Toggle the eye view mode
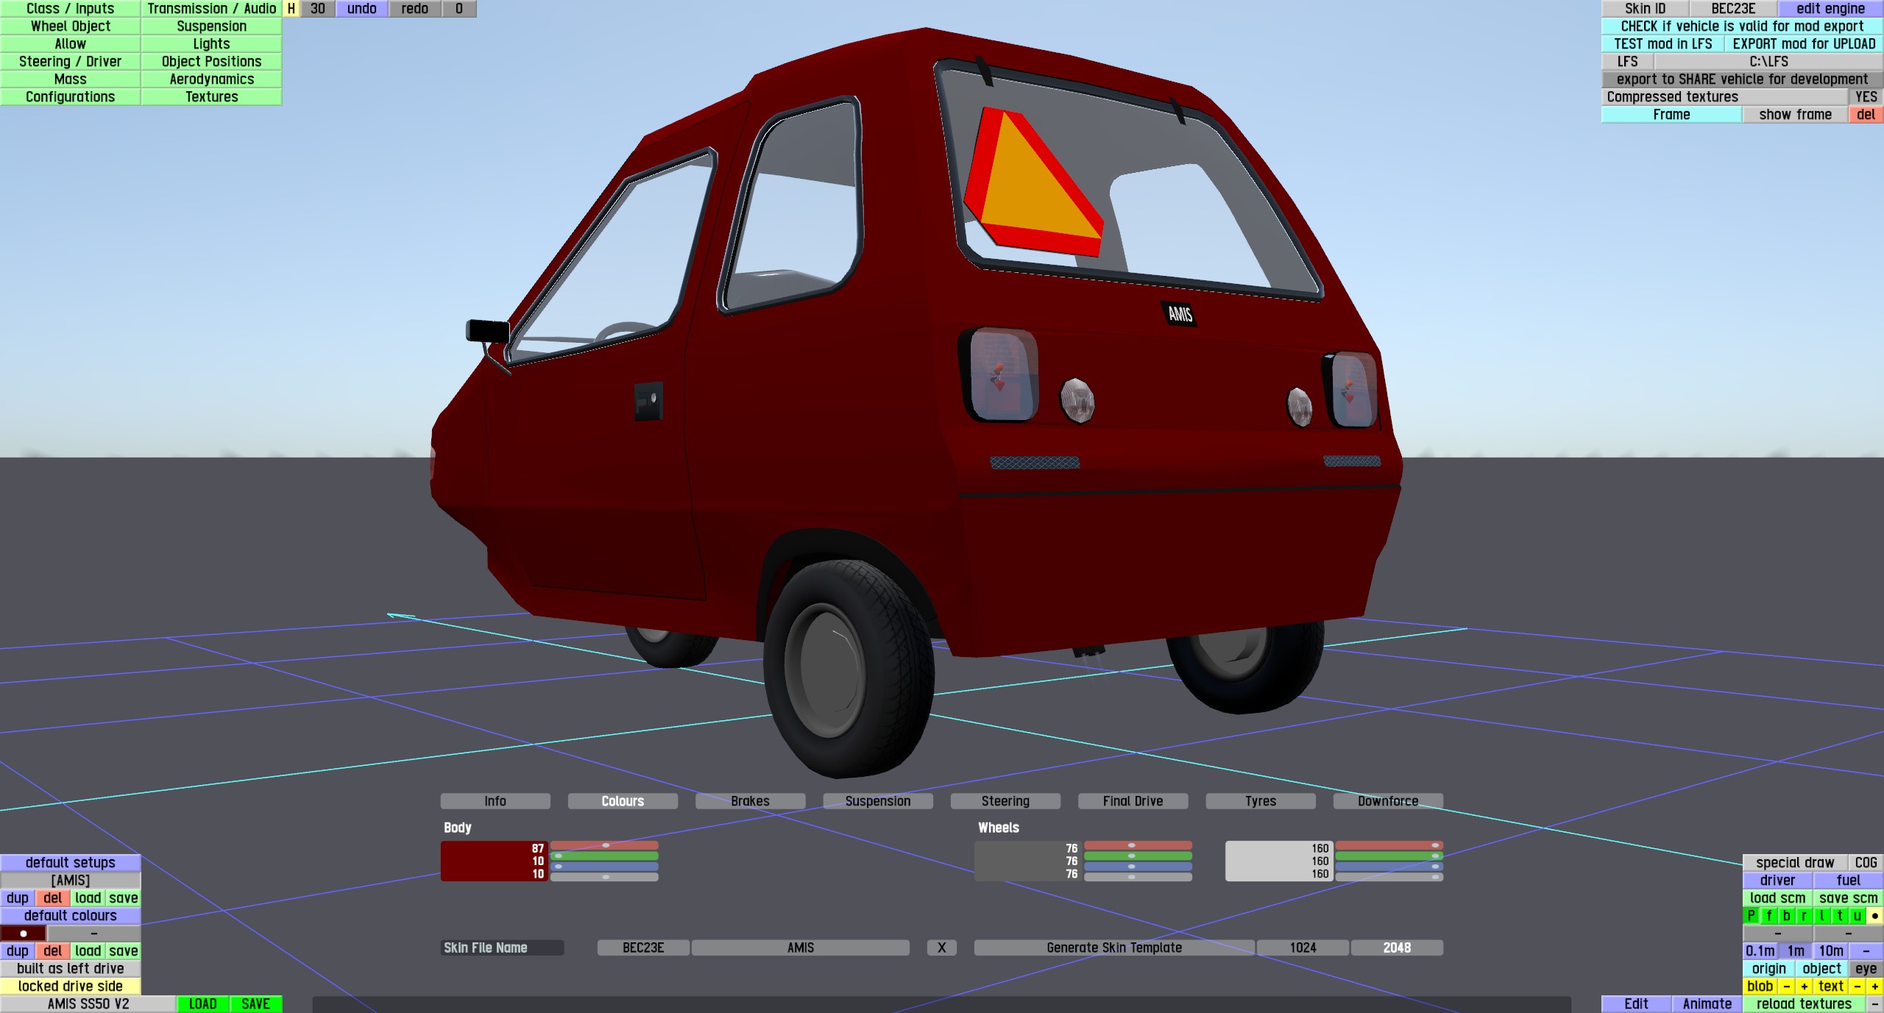Image resolution: width=1884 pixels, height=1013 pixels. tap(1866, 969)
